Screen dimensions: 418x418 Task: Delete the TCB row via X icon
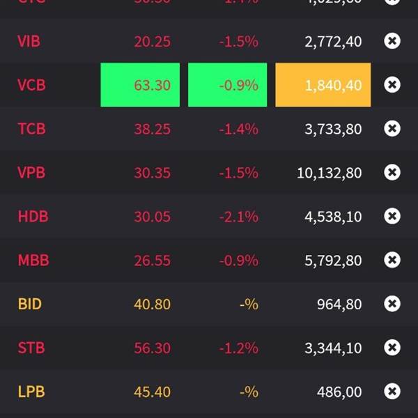coord(392,128)
